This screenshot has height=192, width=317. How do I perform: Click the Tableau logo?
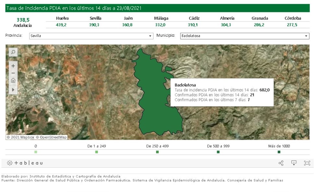(25, 163)
